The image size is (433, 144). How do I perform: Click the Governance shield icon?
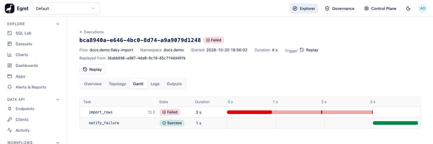(327, 8)
